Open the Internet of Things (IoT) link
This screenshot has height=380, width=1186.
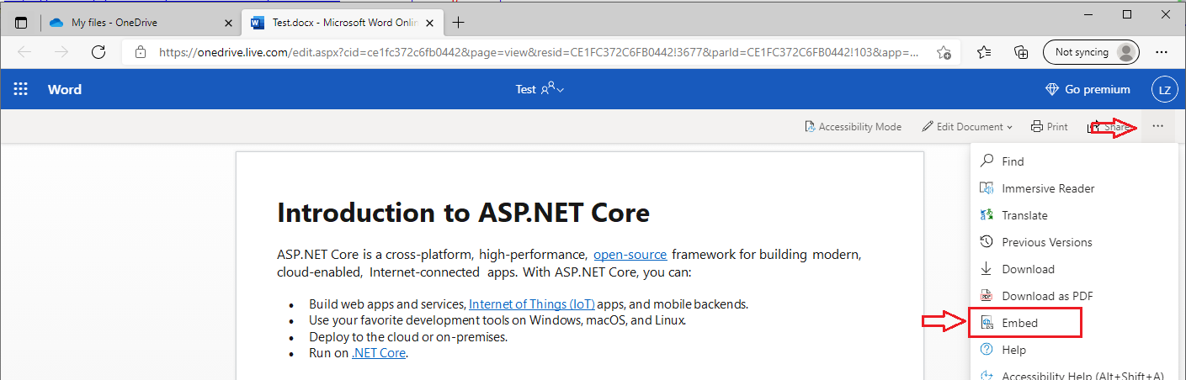tap(531, 304)
